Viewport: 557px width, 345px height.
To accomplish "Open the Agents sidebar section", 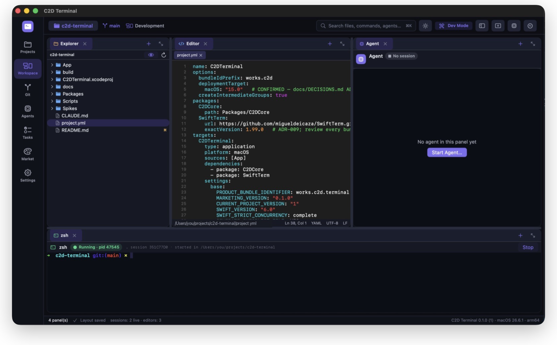I will 28,111.
